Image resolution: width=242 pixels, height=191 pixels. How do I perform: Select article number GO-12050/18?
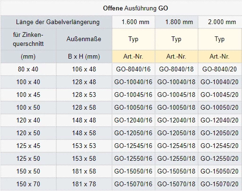[x=176, y=133]
